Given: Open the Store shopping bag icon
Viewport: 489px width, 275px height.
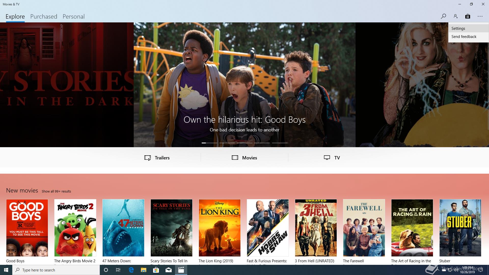Looking at the screenshot, I should [468, 16].
